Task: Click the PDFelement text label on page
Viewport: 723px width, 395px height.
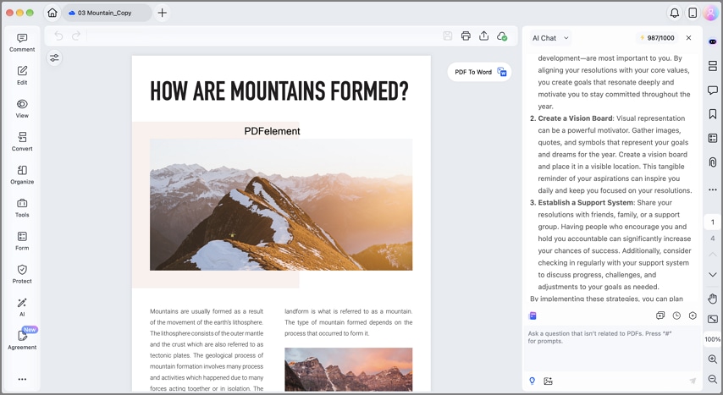Action: (272, 131)
